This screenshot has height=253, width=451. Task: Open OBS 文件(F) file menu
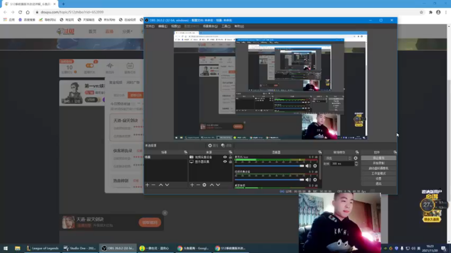(150, 26)
